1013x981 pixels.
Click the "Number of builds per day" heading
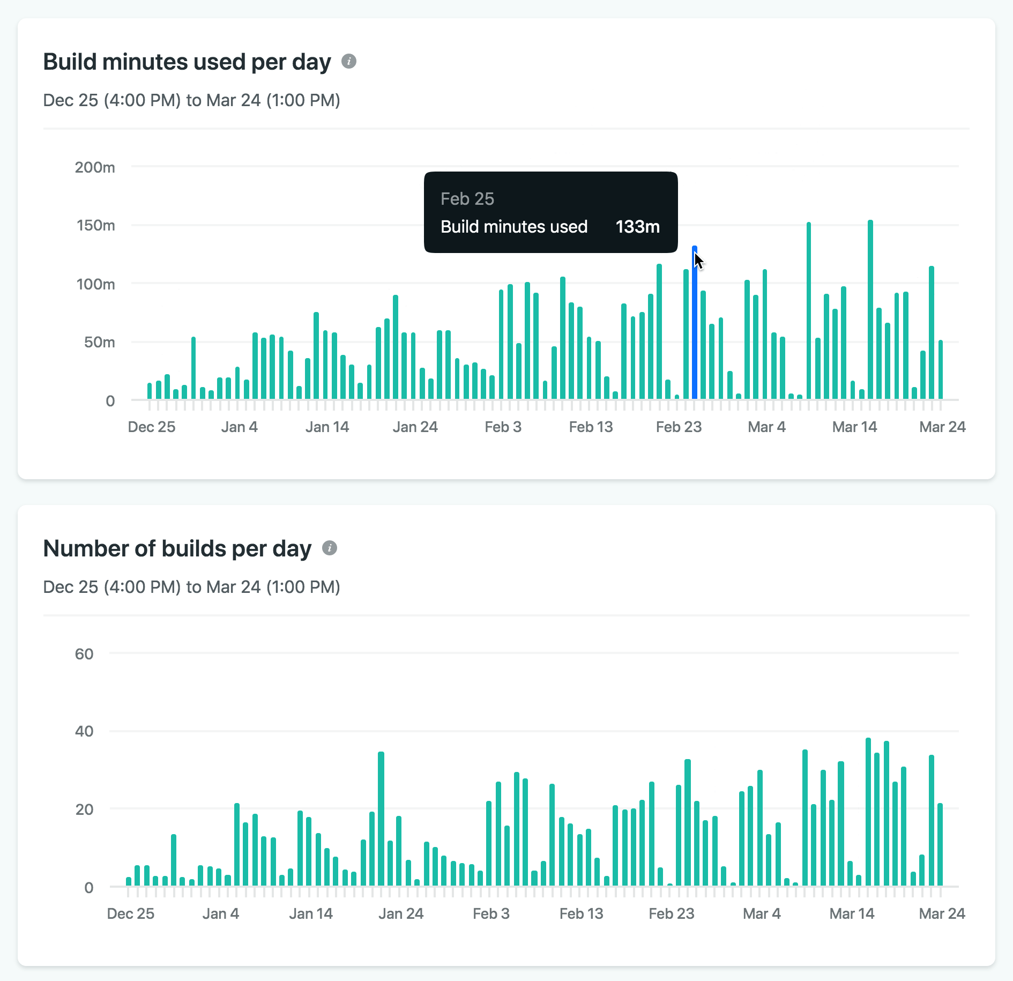177,548
